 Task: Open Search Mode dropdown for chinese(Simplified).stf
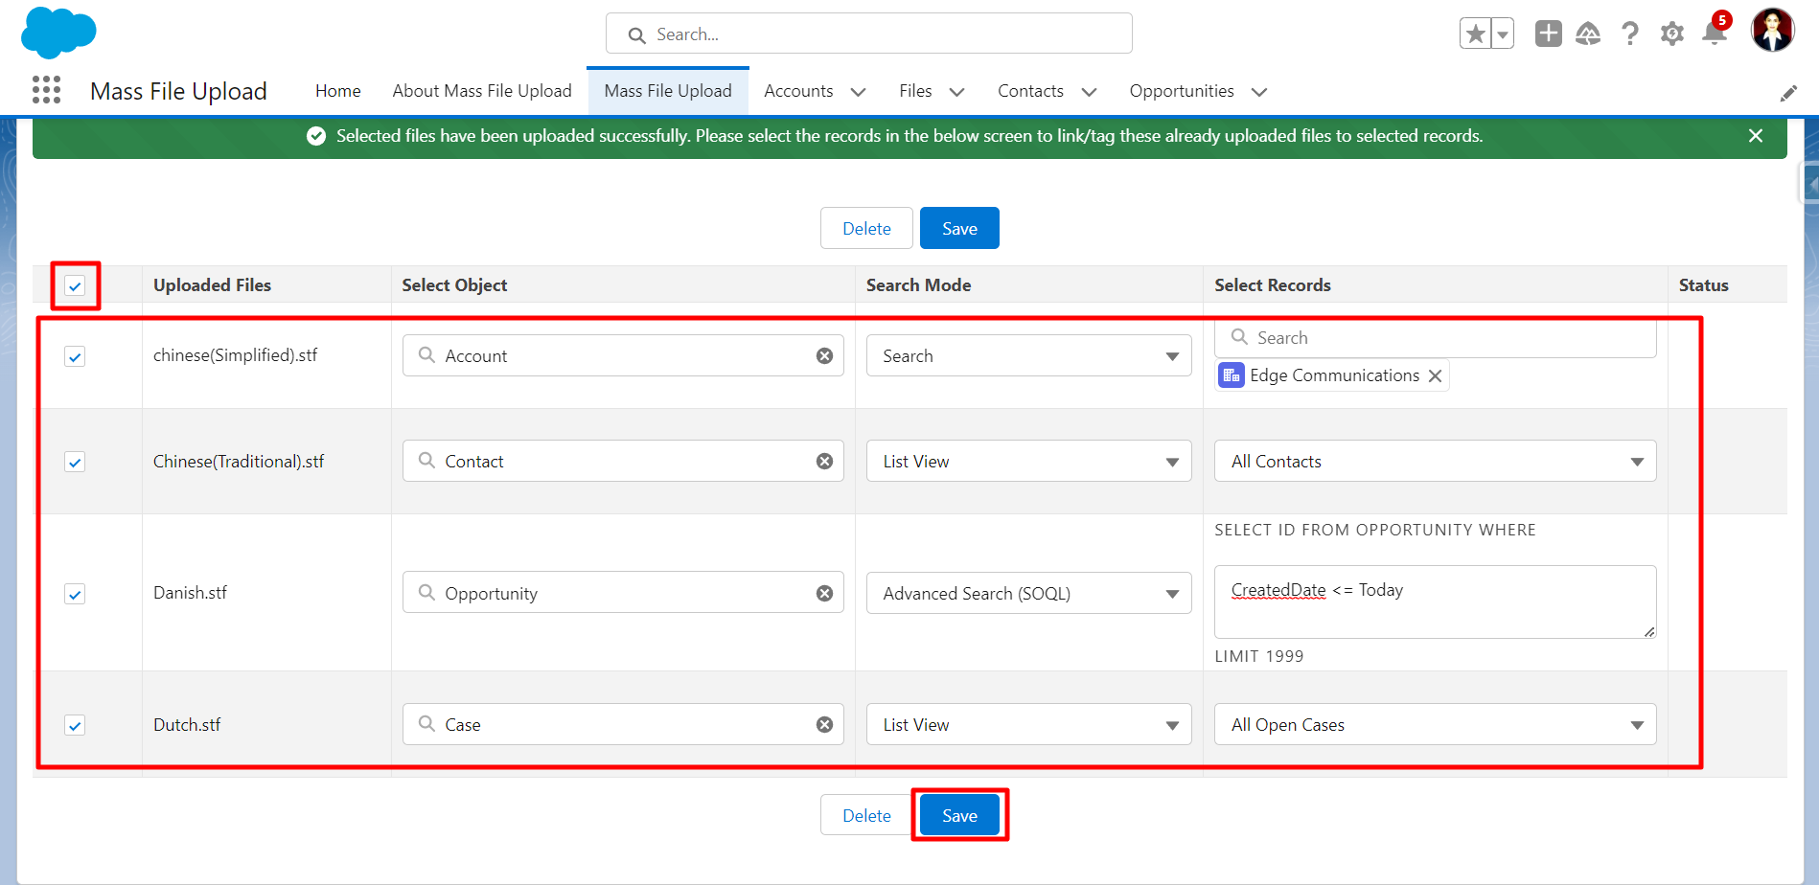coord(1028,356)
